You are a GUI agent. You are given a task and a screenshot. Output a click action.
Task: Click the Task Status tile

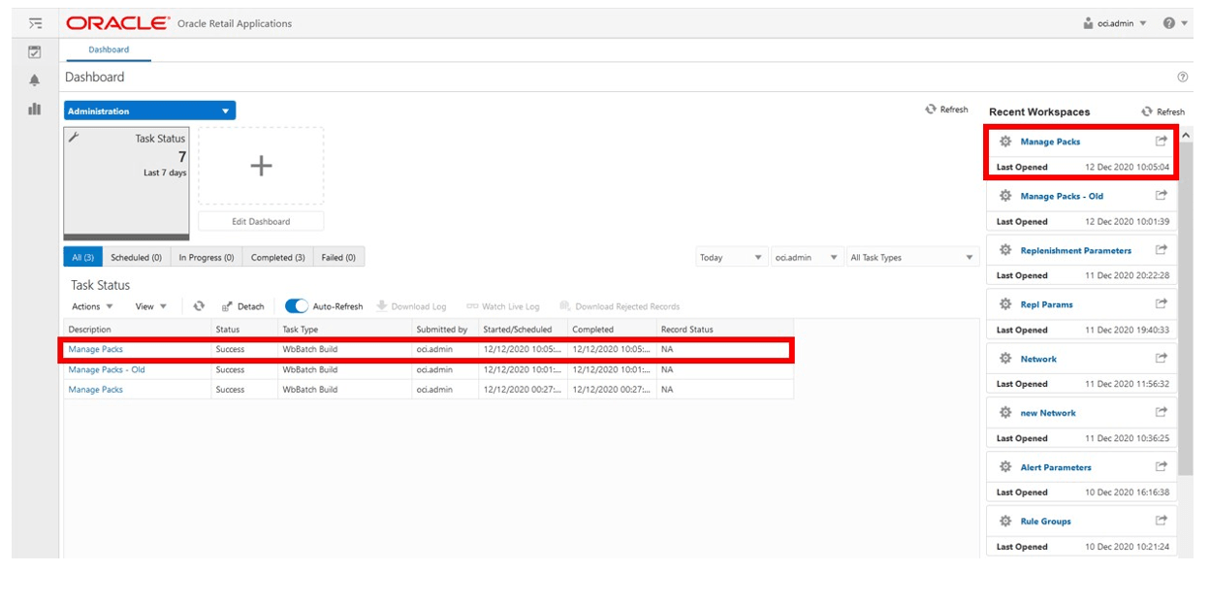tap(127, 183)
